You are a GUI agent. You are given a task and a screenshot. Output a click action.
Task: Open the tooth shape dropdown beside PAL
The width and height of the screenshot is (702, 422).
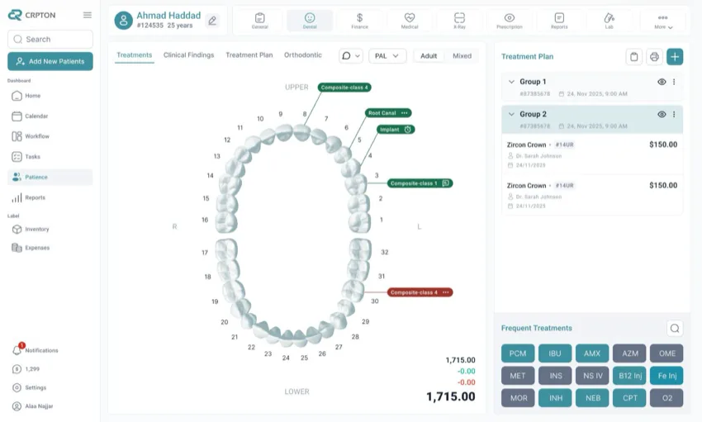pyautogui.click(x=351, y=56)
